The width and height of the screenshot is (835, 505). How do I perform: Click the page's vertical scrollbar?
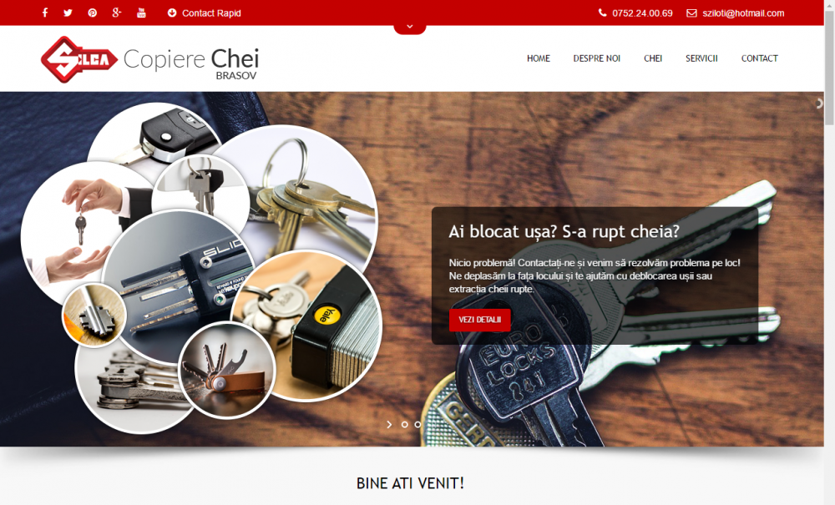pos(829,252)
